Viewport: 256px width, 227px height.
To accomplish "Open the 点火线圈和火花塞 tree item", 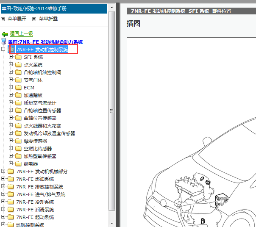I will 42,126.
